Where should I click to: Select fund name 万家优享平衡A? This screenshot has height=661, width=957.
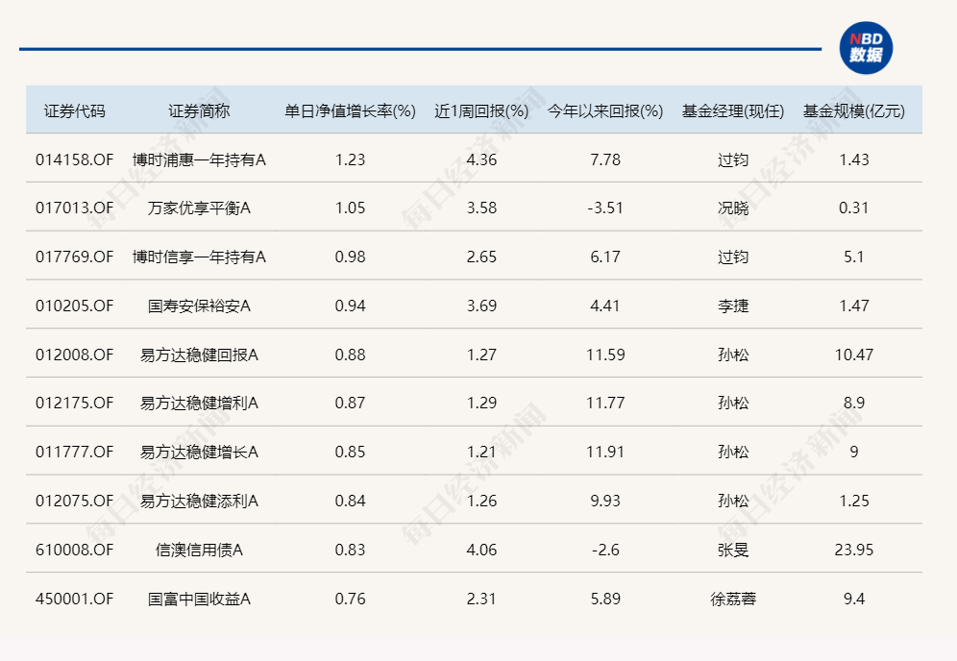(199, 208)
